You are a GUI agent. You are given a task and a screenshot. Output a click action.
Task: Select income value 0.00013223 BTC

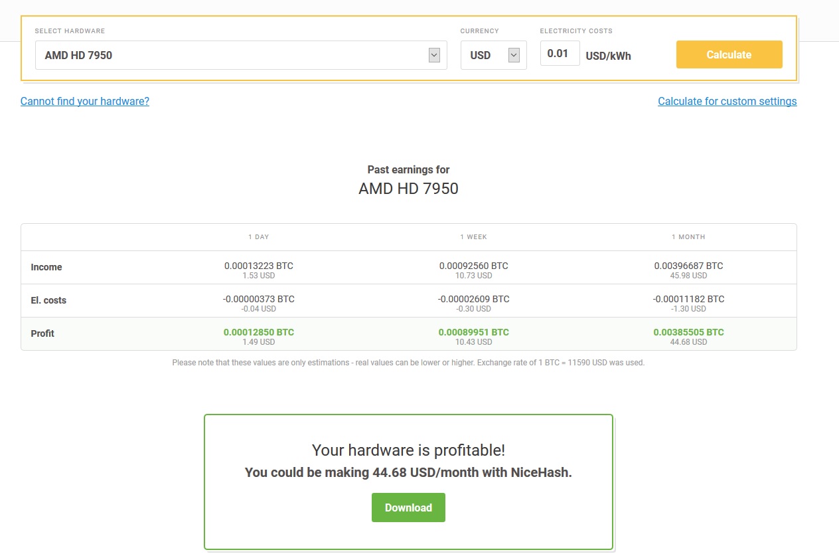259,266
